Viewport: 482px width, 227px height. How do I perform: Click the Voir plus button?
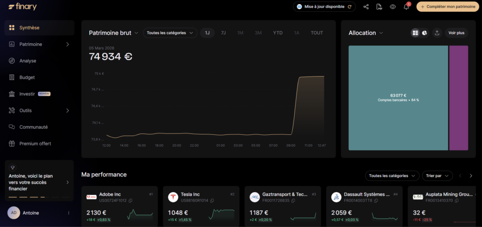[x=456, y=33]
